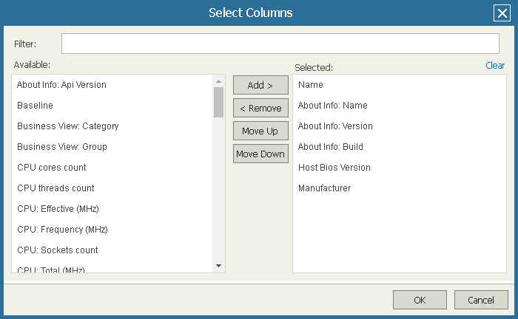Click the Move Up button
Viewport: 518px width, 319px height.
(x=260, y=131)
